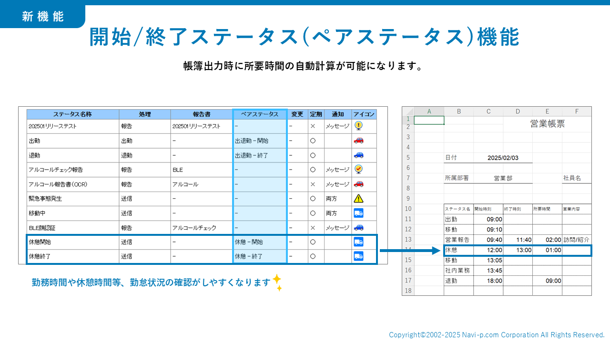This screenshot has height=343, width=610.
Task: Click the 出退勤－開始 pair status cell
Action: 260,141
